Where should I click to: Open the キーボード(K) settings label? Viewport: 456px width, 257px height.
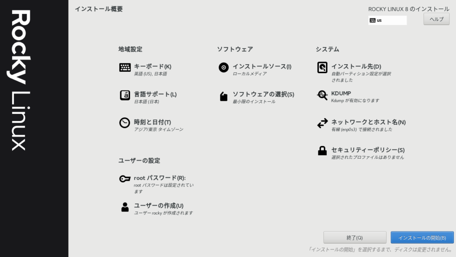(x=152, y=66)
